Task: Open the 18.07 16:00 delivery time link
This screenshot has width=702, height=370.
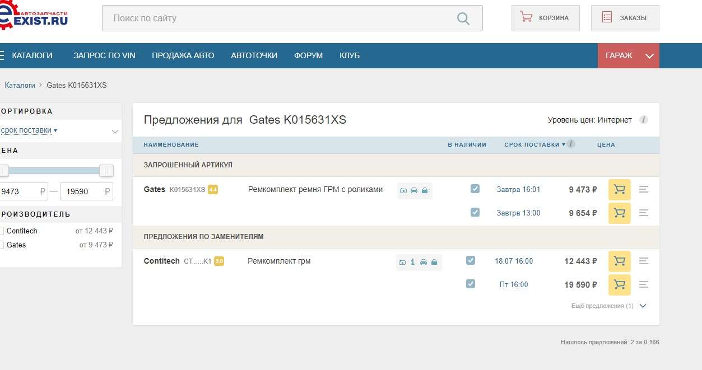Action: [x=514, y=261]
